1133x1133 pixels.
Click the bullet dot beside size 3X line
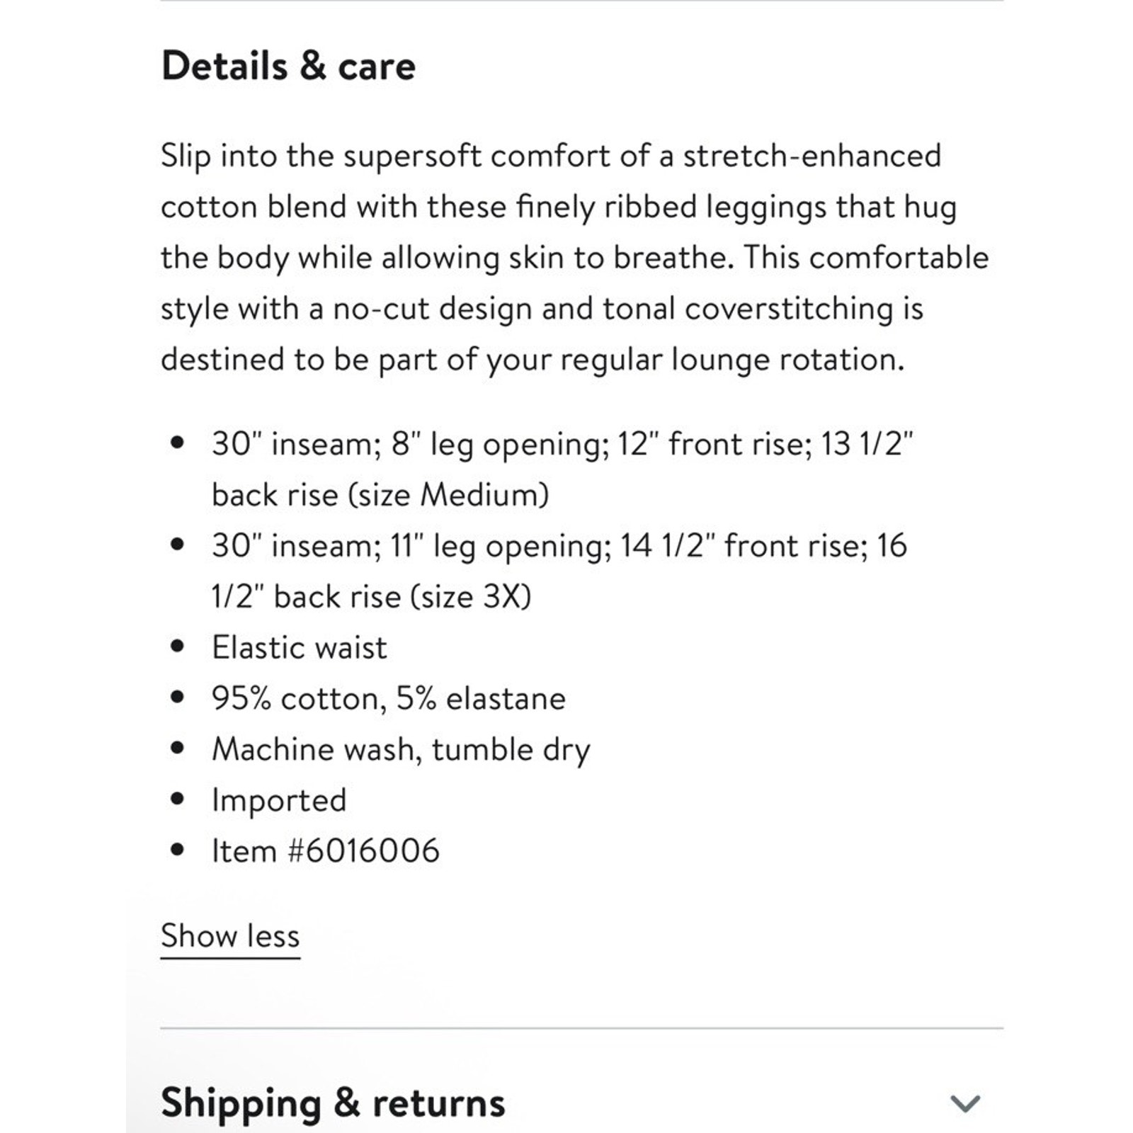coord(178,545)
